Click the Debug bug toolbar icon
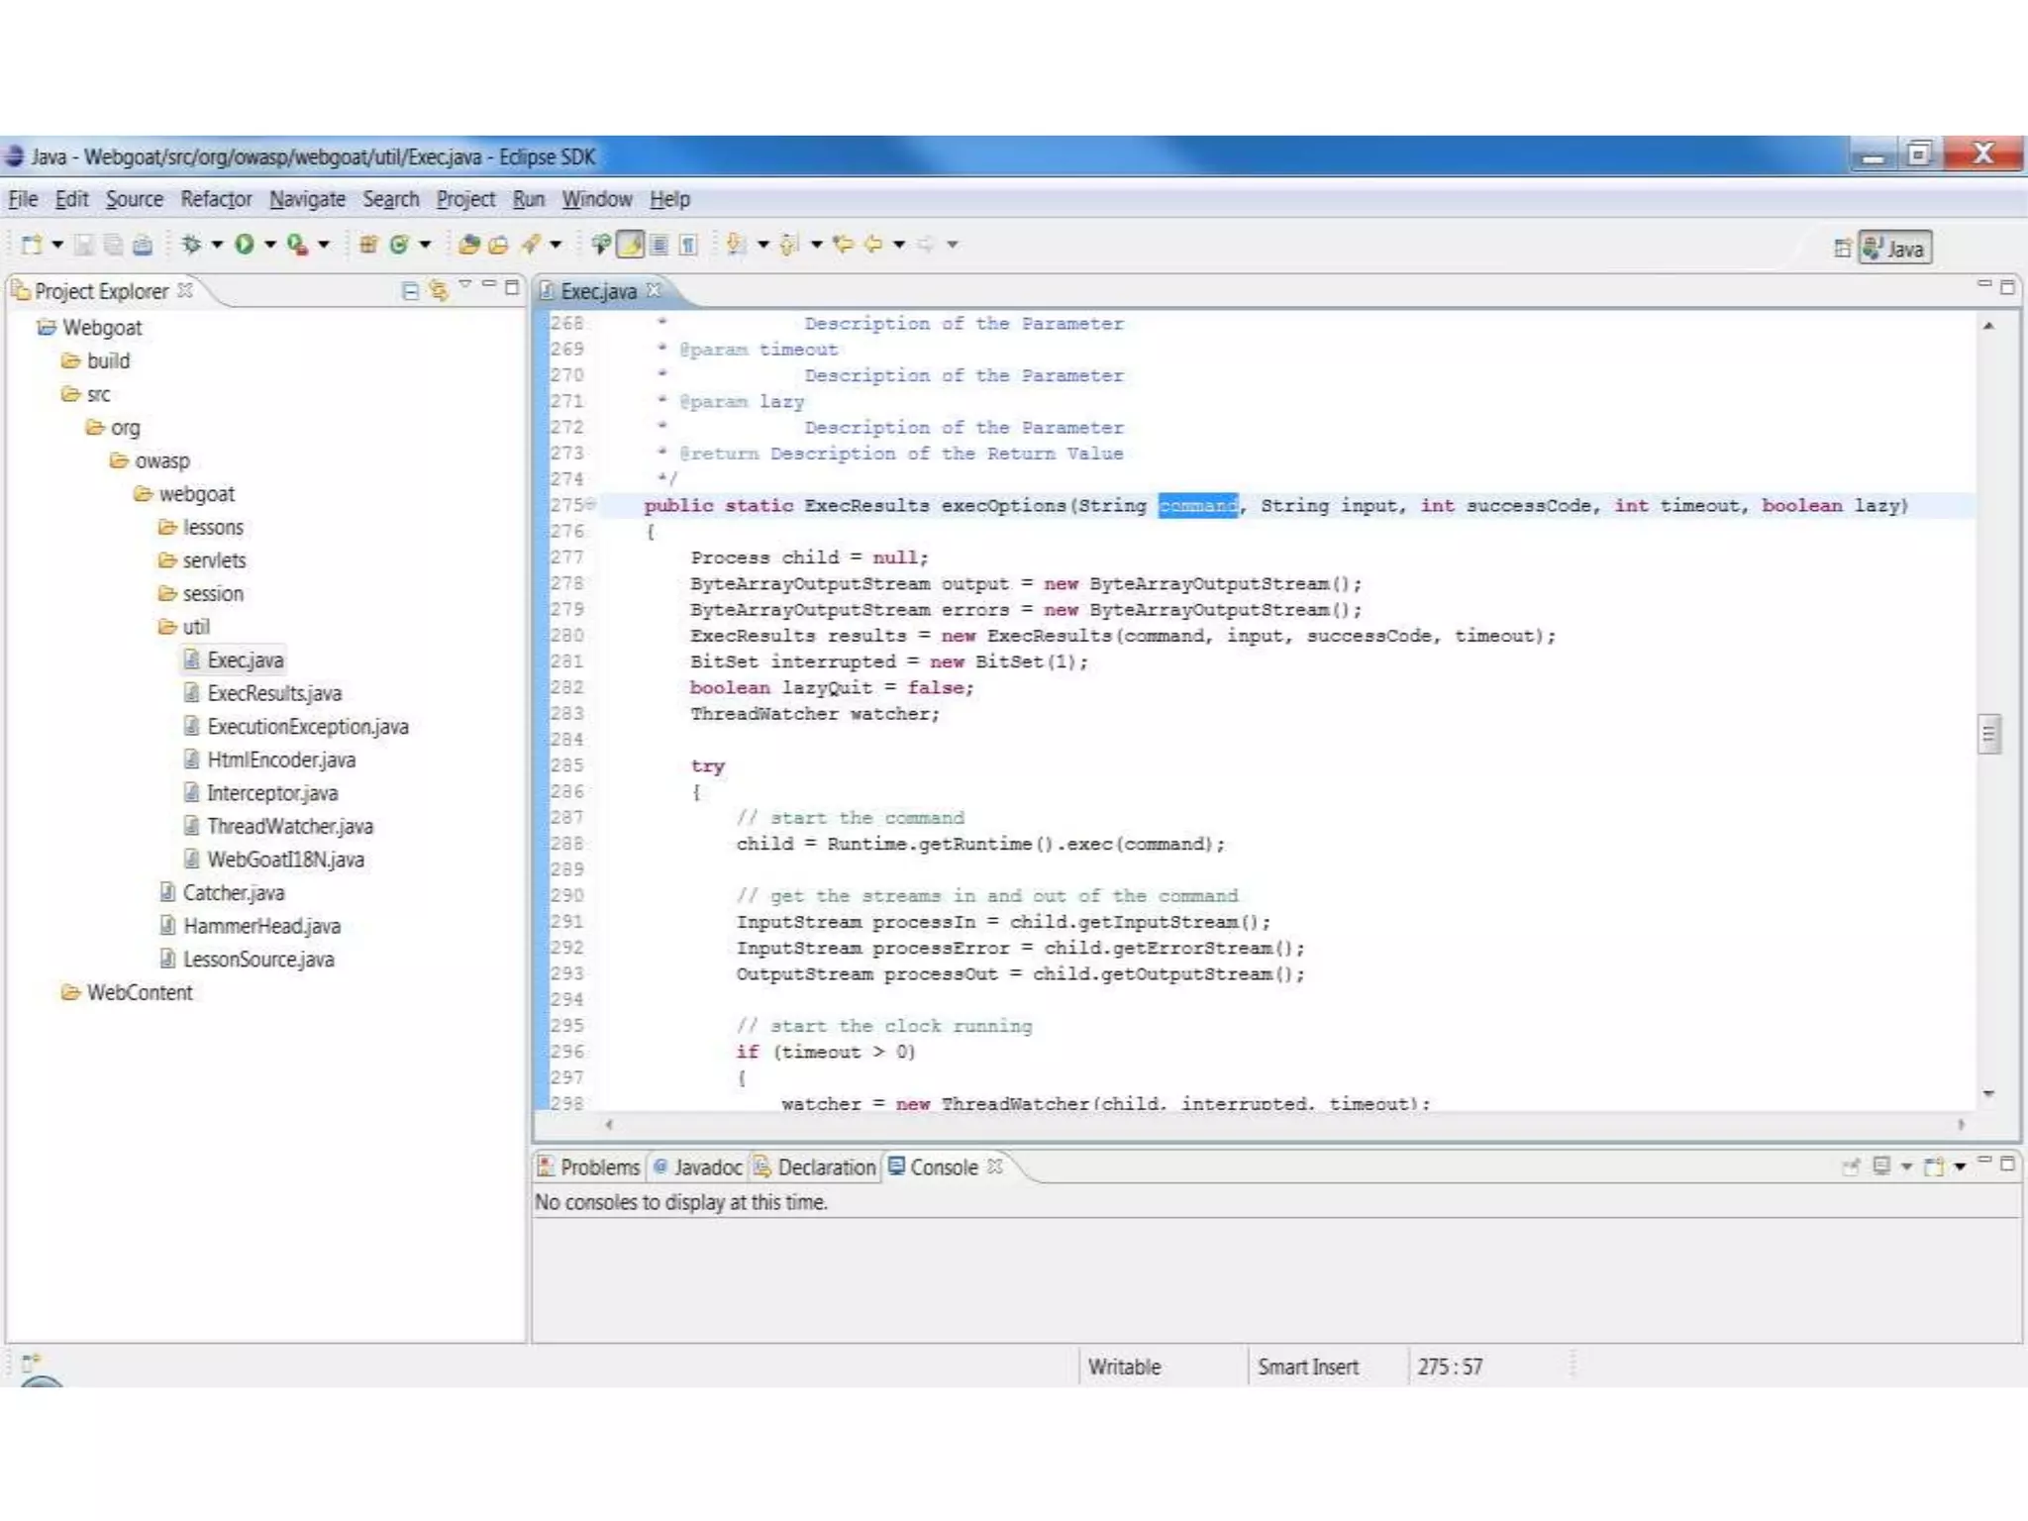 (x=191, y=244)
